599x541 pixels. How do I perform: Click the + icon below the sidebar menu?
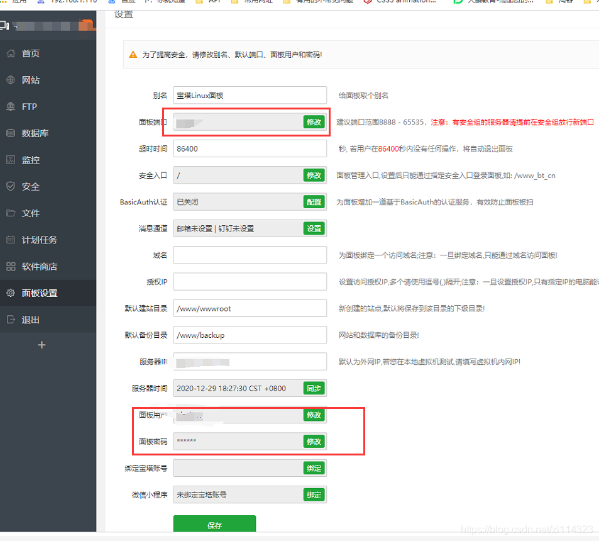click(41, 345)
